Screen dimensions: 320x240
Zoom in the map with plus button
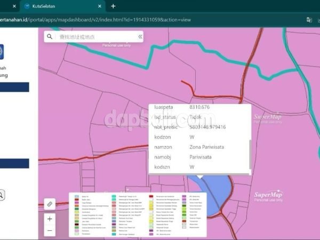click(50, 219)
